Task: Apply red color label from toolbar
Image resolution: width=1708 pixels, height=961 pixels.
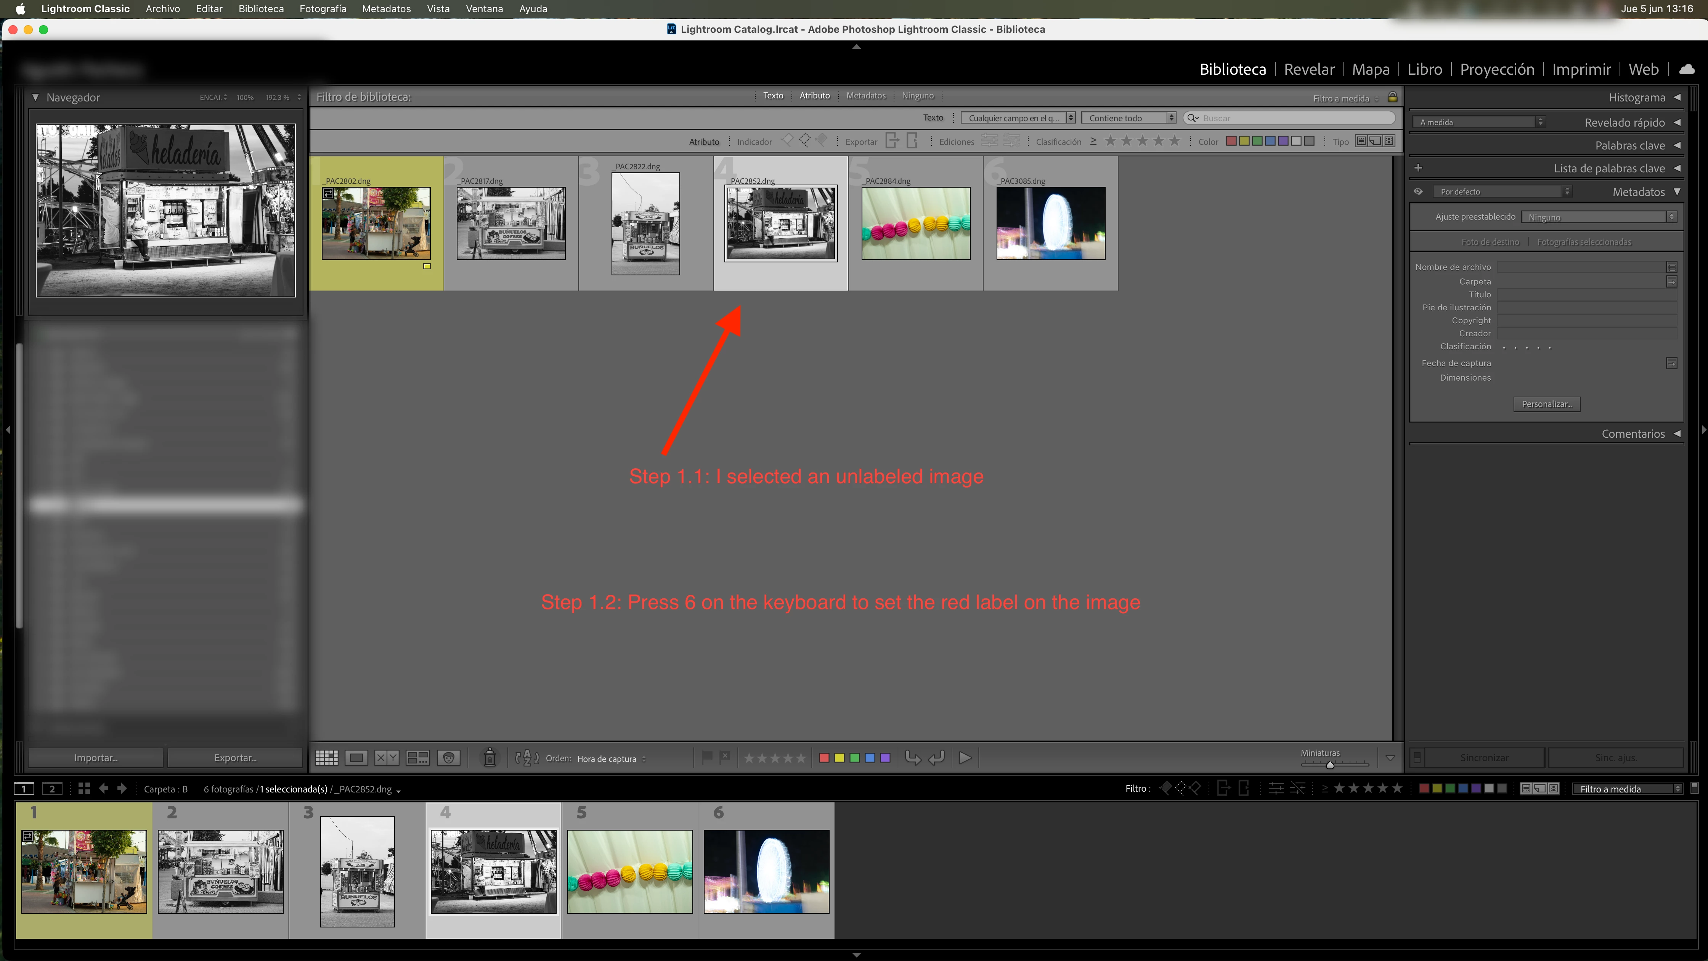Action: pyautogui.click(x=823, y=757)
